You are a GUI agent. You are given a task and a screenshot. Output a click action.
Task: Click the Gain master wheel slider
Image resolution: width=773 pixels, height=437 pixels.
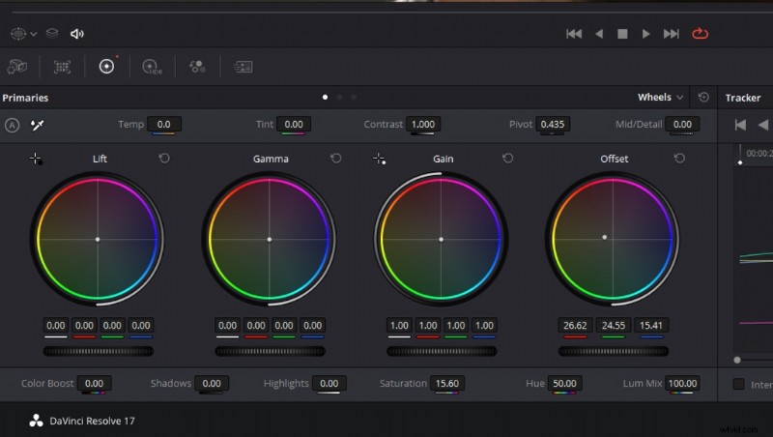[442, 351]
